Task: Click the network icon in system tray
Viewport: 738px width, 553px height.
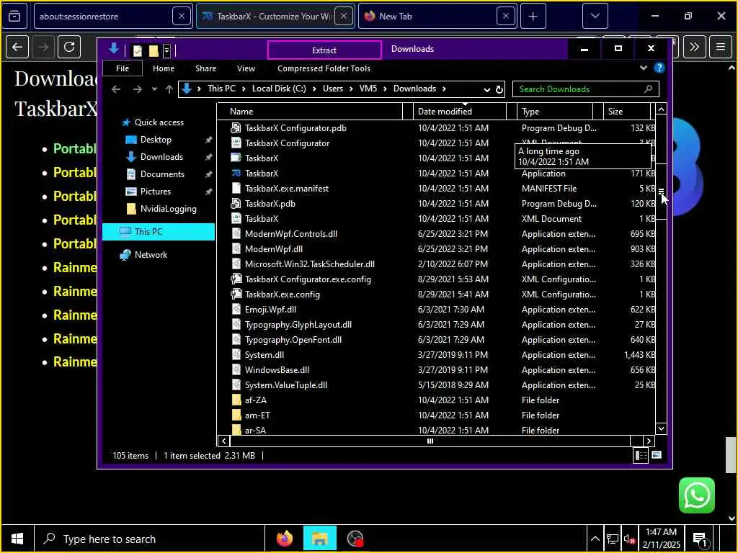Action: [x=613, y=539]
